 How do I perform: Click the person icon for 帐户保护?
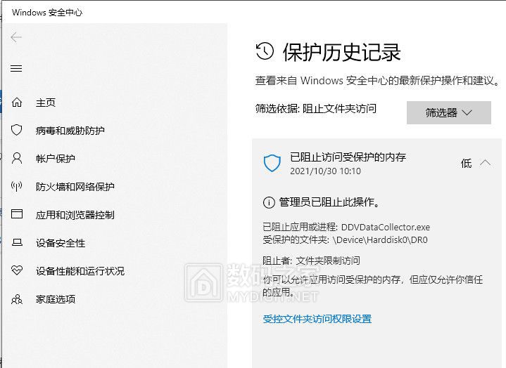click(17, 159)
